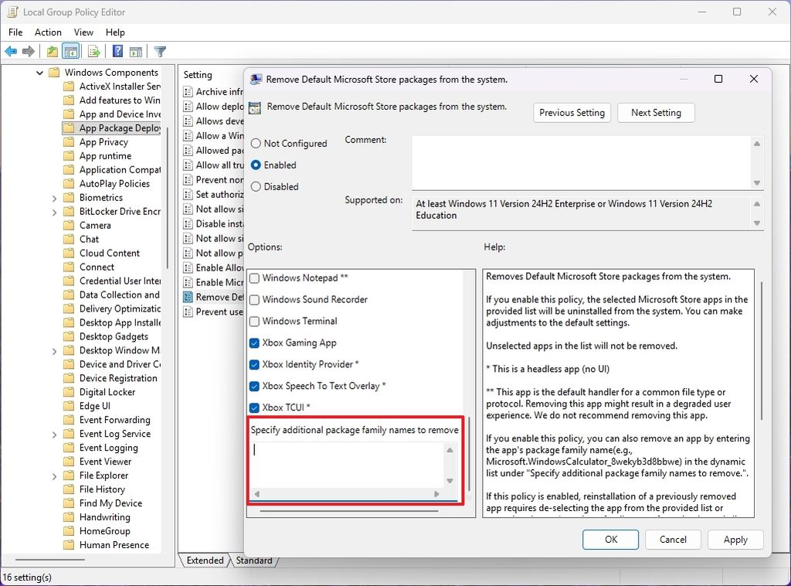The height and width of the screenshot is (586, 791).
Task: Open the Help menu
Action: point(115,32)
